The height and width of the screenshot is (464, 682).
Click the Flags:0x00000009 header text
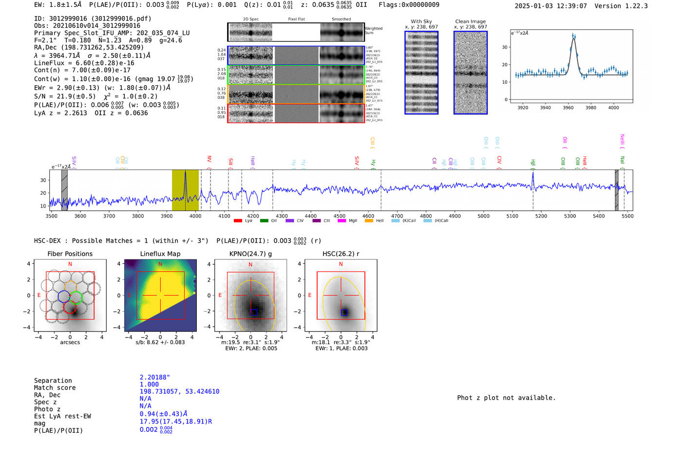click(409, 5)
